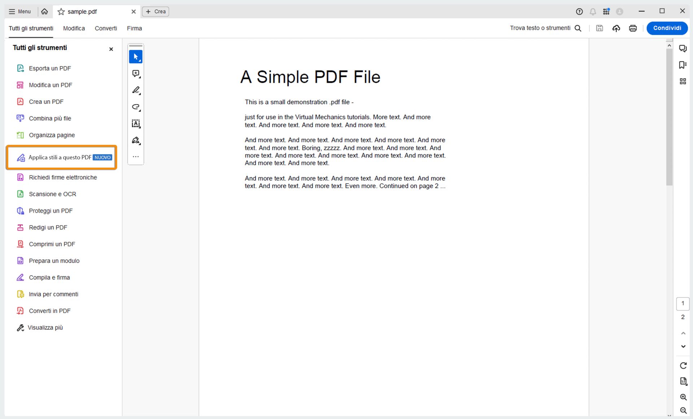The width and height of the screenshot is (693, 419).
Task: Star the sample.pdf tab as favorite
Action: [x=61, y=12]
